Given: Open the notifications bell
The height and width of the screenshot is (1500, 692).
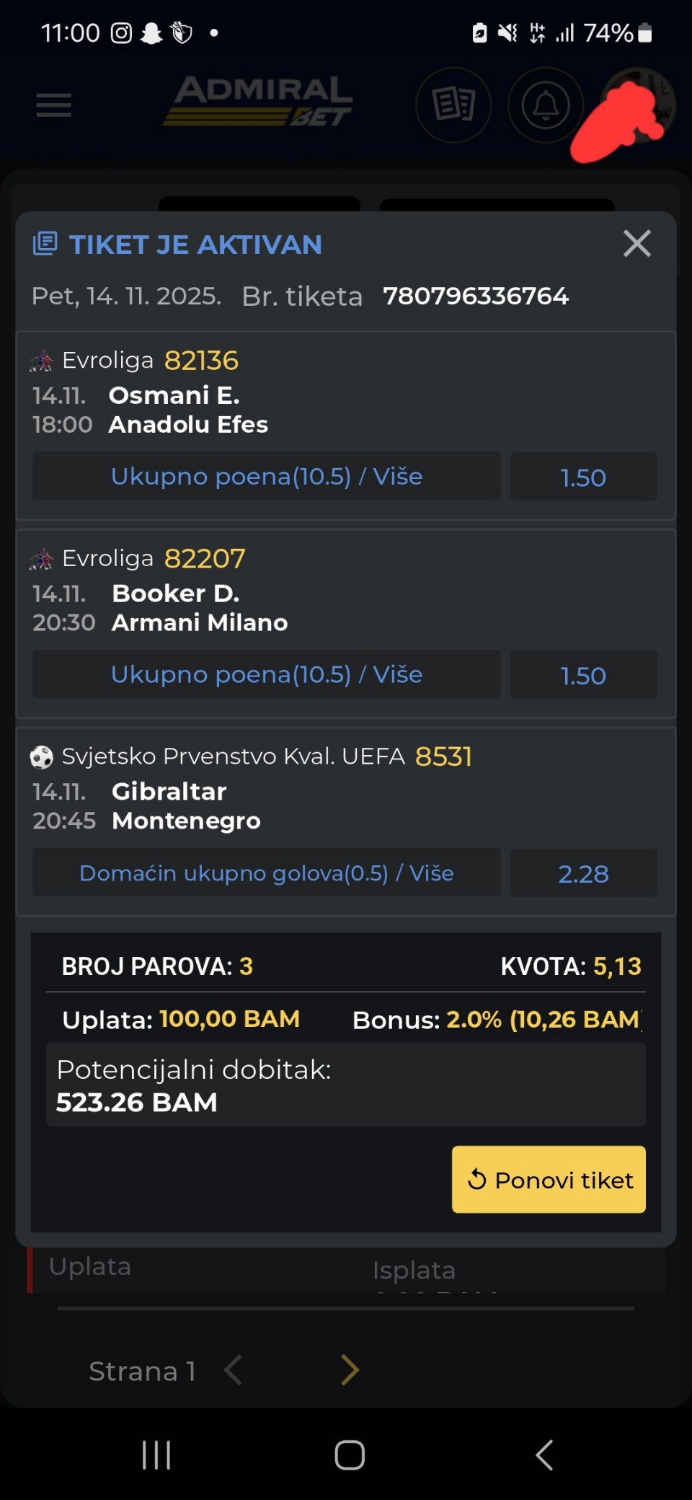Looking at the screenshot, I should [546, 105].
